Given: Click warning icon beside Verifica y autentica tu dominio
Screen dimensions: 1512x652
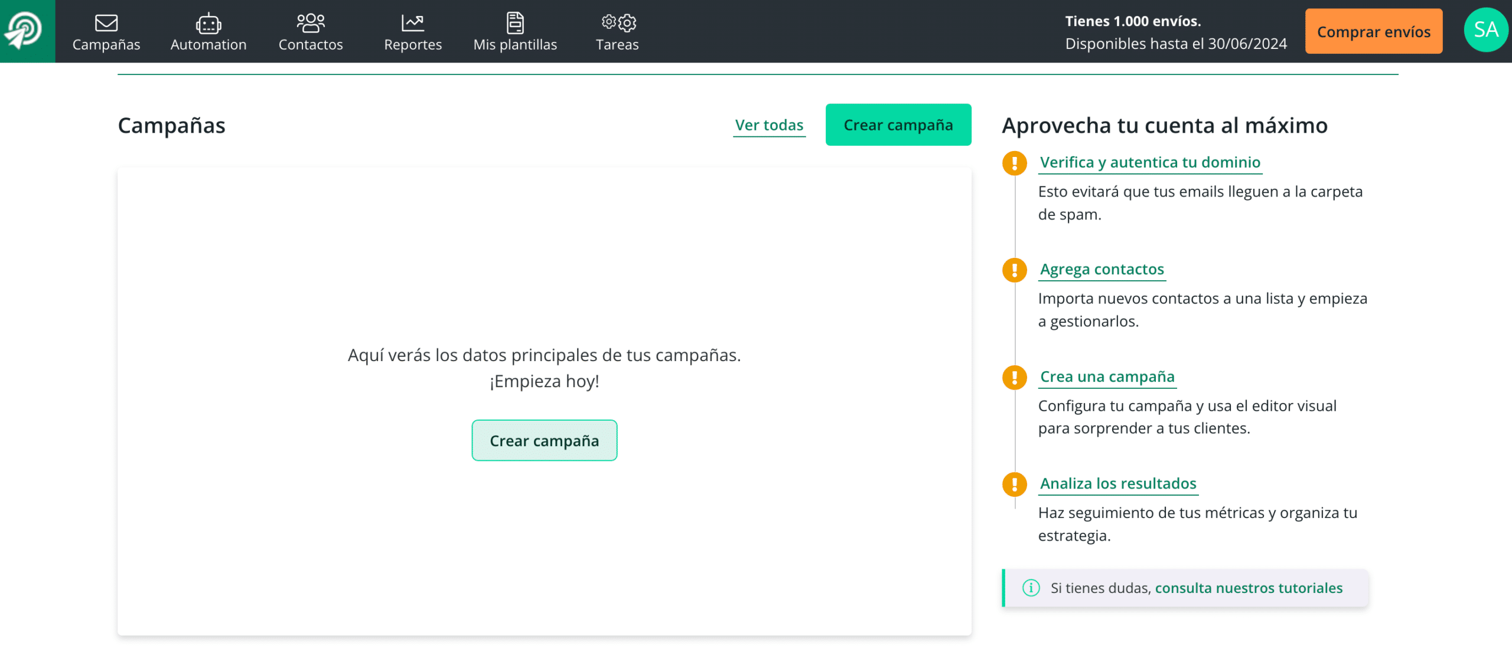Looking at the screenshot, I should (1014, 163).
